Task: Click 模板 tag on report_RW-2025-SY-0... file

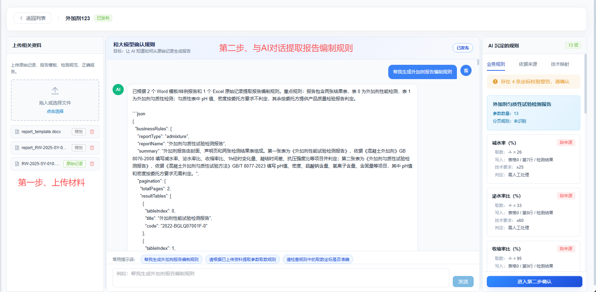Action: tap(79, 148)
